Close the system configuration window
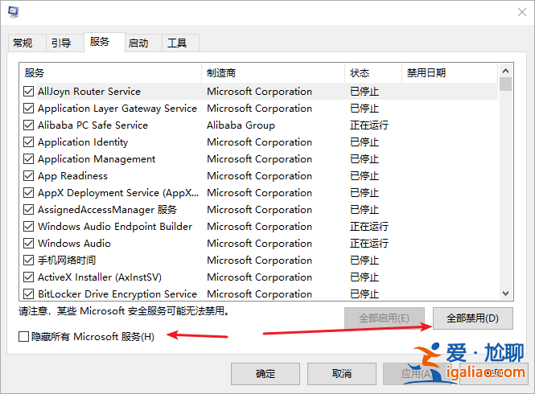This screenshot has height=394, width=535. pos(521,12)
